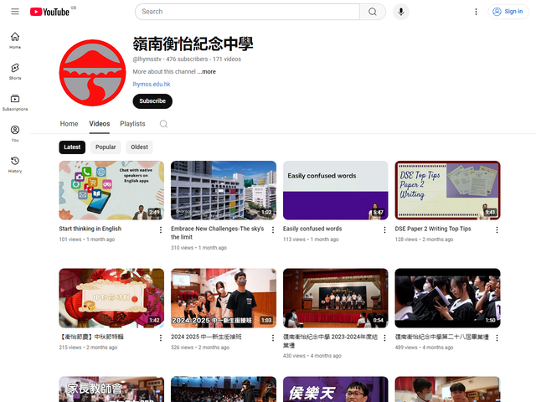Open options menu for Start thinking in English
Image resolution: width=536 pixels, height=402 pixels.
click(160, 230)
